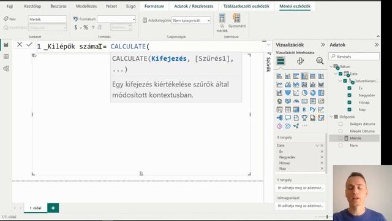Open the Fájl menu
Image resolution: width=392 pixels, height=221 pixels.
(x=10, y=6)
